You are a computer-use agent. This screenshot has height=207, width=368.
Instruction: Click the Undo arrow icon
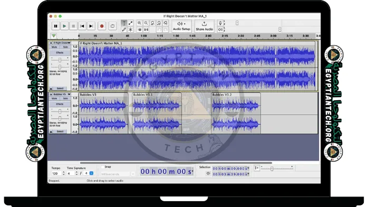(159, 30)
